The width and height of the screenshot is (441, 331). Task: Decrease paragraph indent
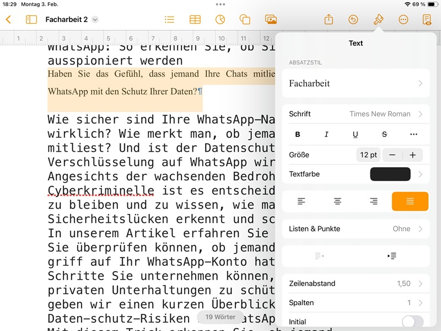pyautogui.click(x=319, y=256)
